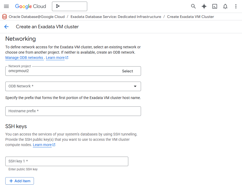Go to Exadata Database Service: Dedicated Infrastructure breadcrumb
The image size is (242, 192).
116,16
